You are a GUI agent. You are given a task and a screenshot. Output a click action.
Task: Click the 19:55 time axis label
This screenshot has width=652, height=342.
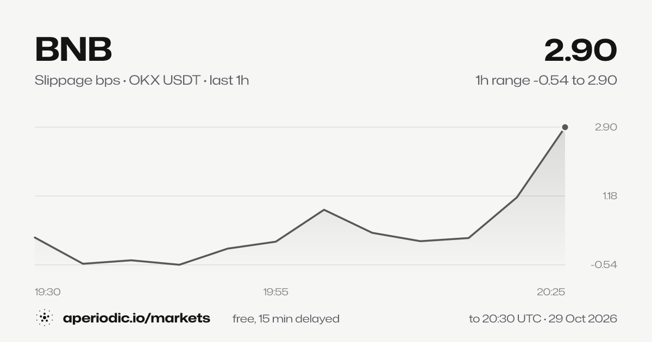pyautogui.click(x=275, y=292)
